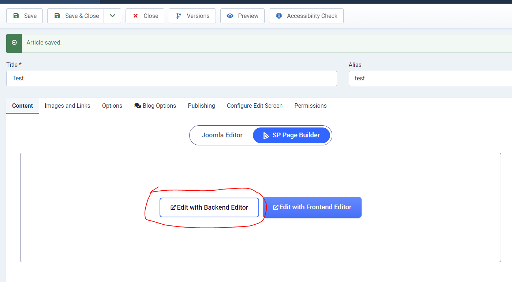Run the Accessibility Check
Screen dimensions: 512x282
[x=306, y=16]
